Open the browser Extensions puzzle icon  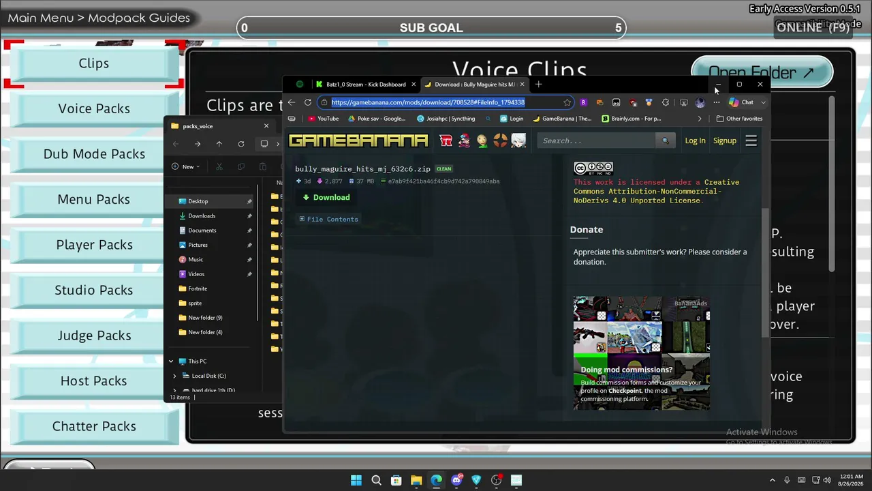tap(666, 102)
